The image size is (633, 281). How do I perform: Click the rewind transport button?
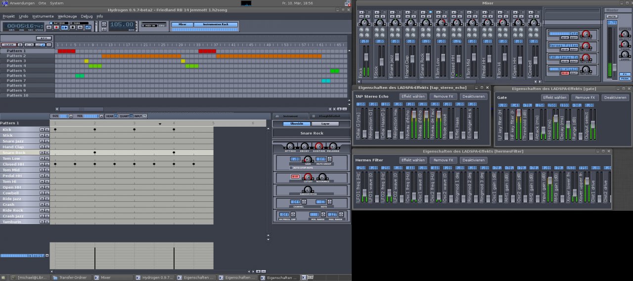coord(48,27)
